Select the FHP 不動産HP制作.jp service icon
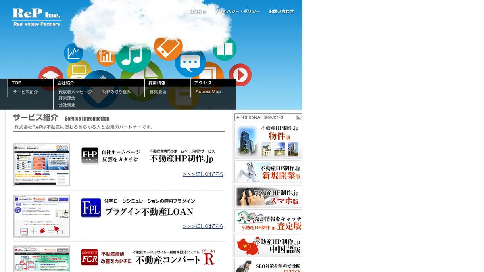 (90, 155)
